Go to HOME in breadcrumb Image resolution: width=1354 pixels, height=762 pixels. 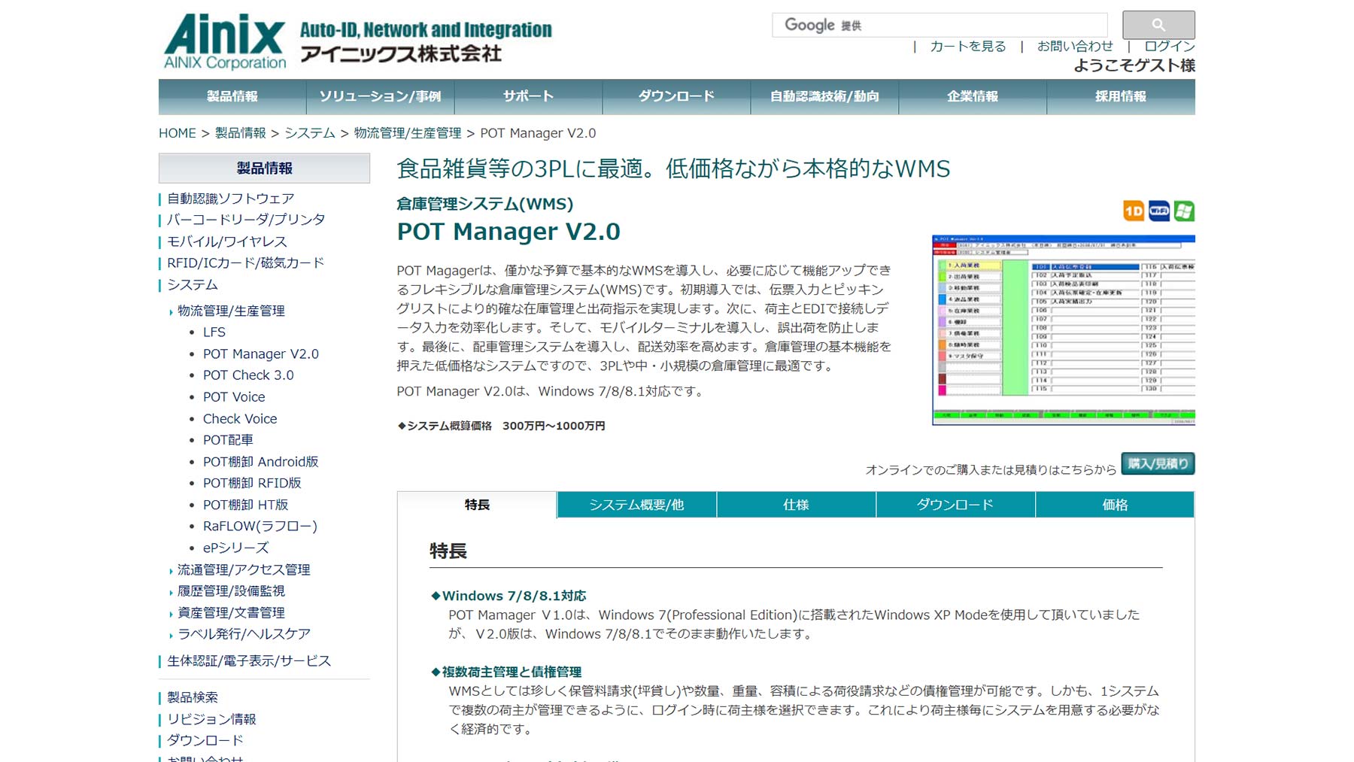pos(178,133)
